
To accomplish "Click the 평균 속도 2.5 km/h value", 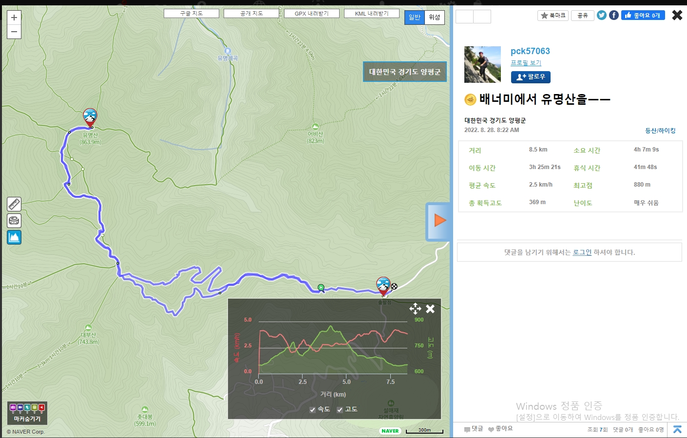I will pyautogui.click(x=541, y=185).
